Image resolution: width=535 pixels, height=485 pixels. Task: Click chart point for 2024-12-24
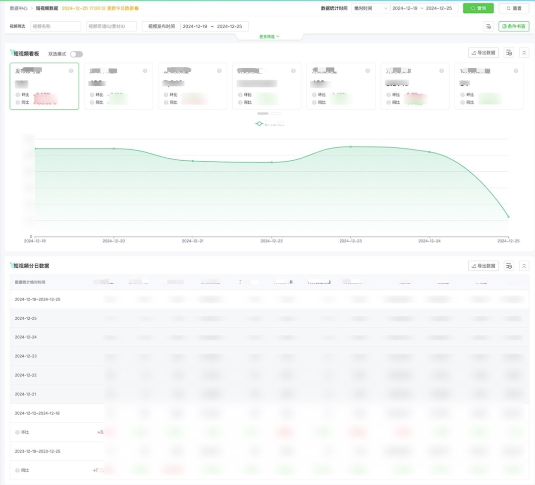tap(429, 152)
